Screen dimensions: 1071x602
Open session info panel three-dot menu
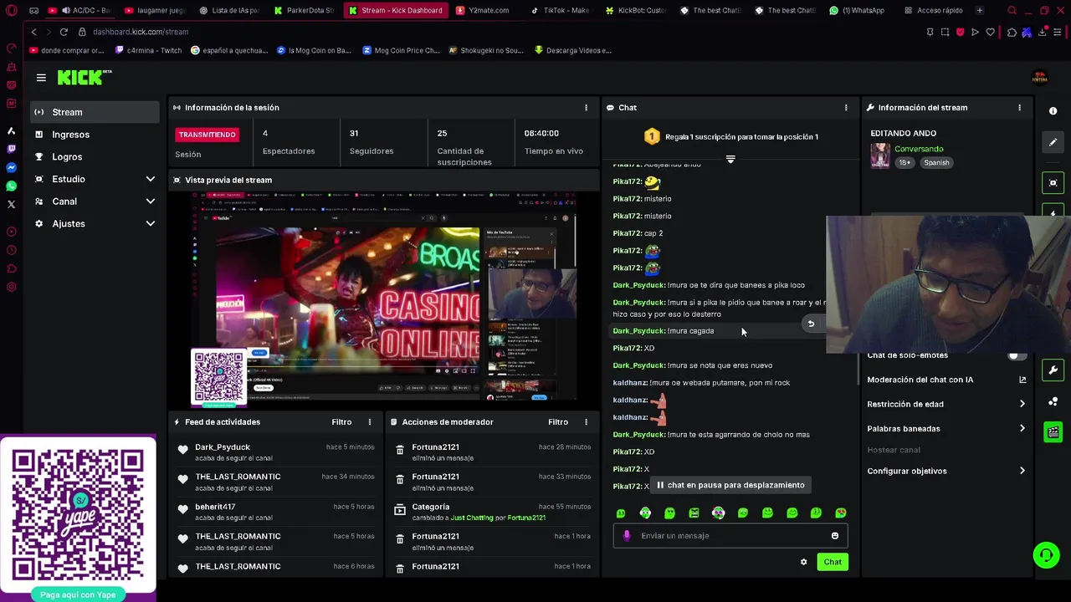[x=586, y=108]
